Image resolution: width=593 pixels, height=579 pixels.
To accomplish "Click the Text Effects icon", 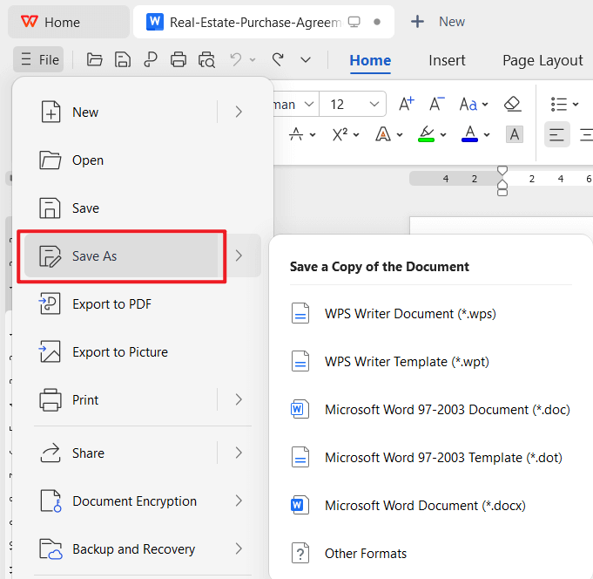I will (x=383, y=134).
